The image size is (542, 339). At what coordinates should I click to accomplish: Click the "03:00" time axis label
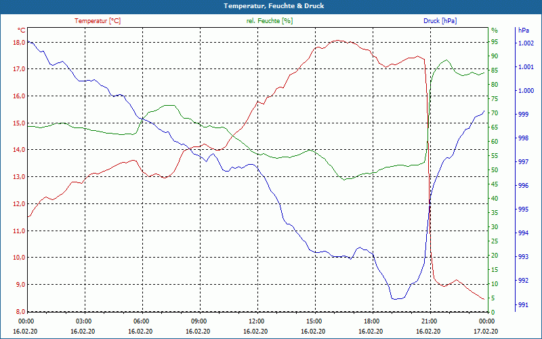[83, 321]
